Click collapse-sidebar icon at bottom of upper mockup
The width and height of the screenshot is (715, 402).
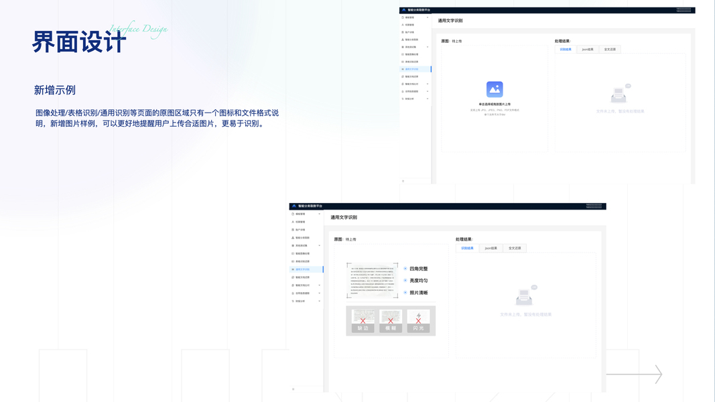(x=403, y=181)
